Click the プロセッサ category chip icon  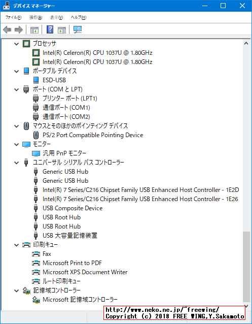[x=26, y=44]
